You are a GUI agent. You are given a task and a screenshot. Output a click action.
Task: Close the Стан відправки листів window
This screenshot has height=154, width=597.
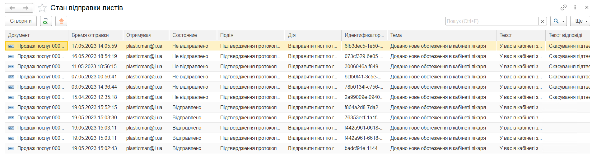tap(587, 7)
